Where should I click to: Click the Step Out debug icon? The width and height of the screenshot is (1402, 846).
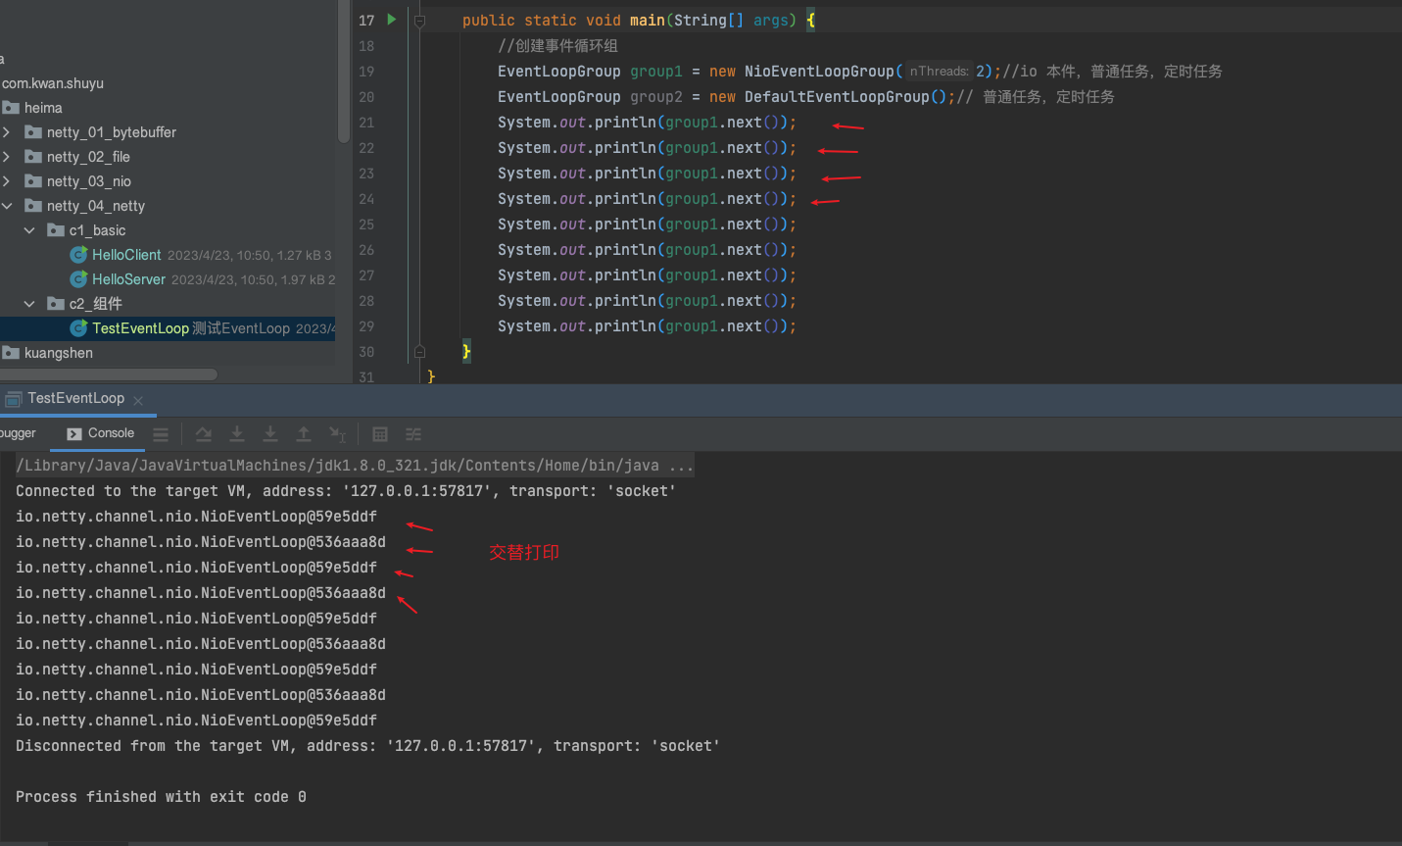[304, 434]
